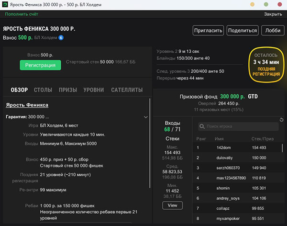Viewport: 287px width, 226px height.
Task: Select player row 142dom
Action: click(x=237, y=147)
